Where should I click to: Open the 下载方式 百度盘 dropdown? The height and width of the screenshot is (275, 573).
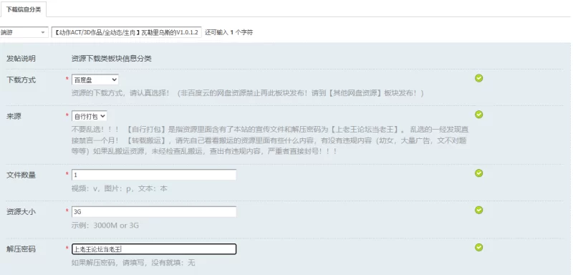[x=95, y=79]
